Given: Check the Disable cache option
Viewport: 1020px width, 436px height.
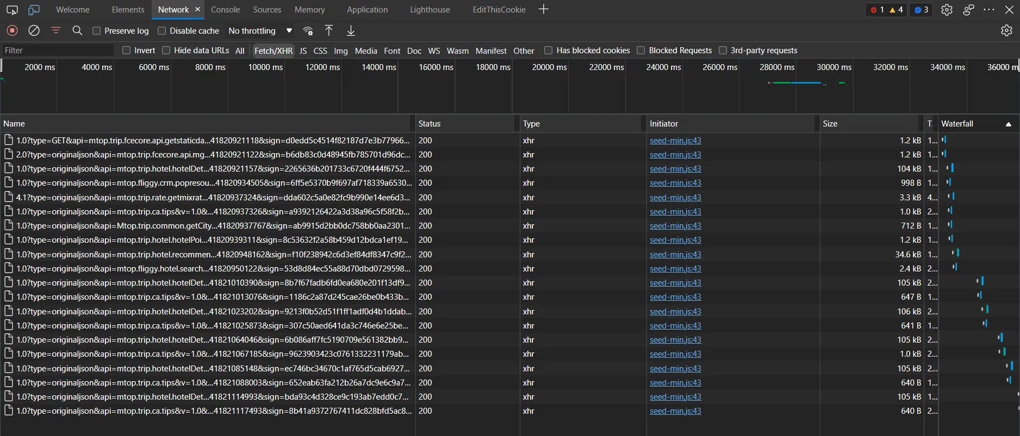Looking at the screenshot, I should pos(162,31).
